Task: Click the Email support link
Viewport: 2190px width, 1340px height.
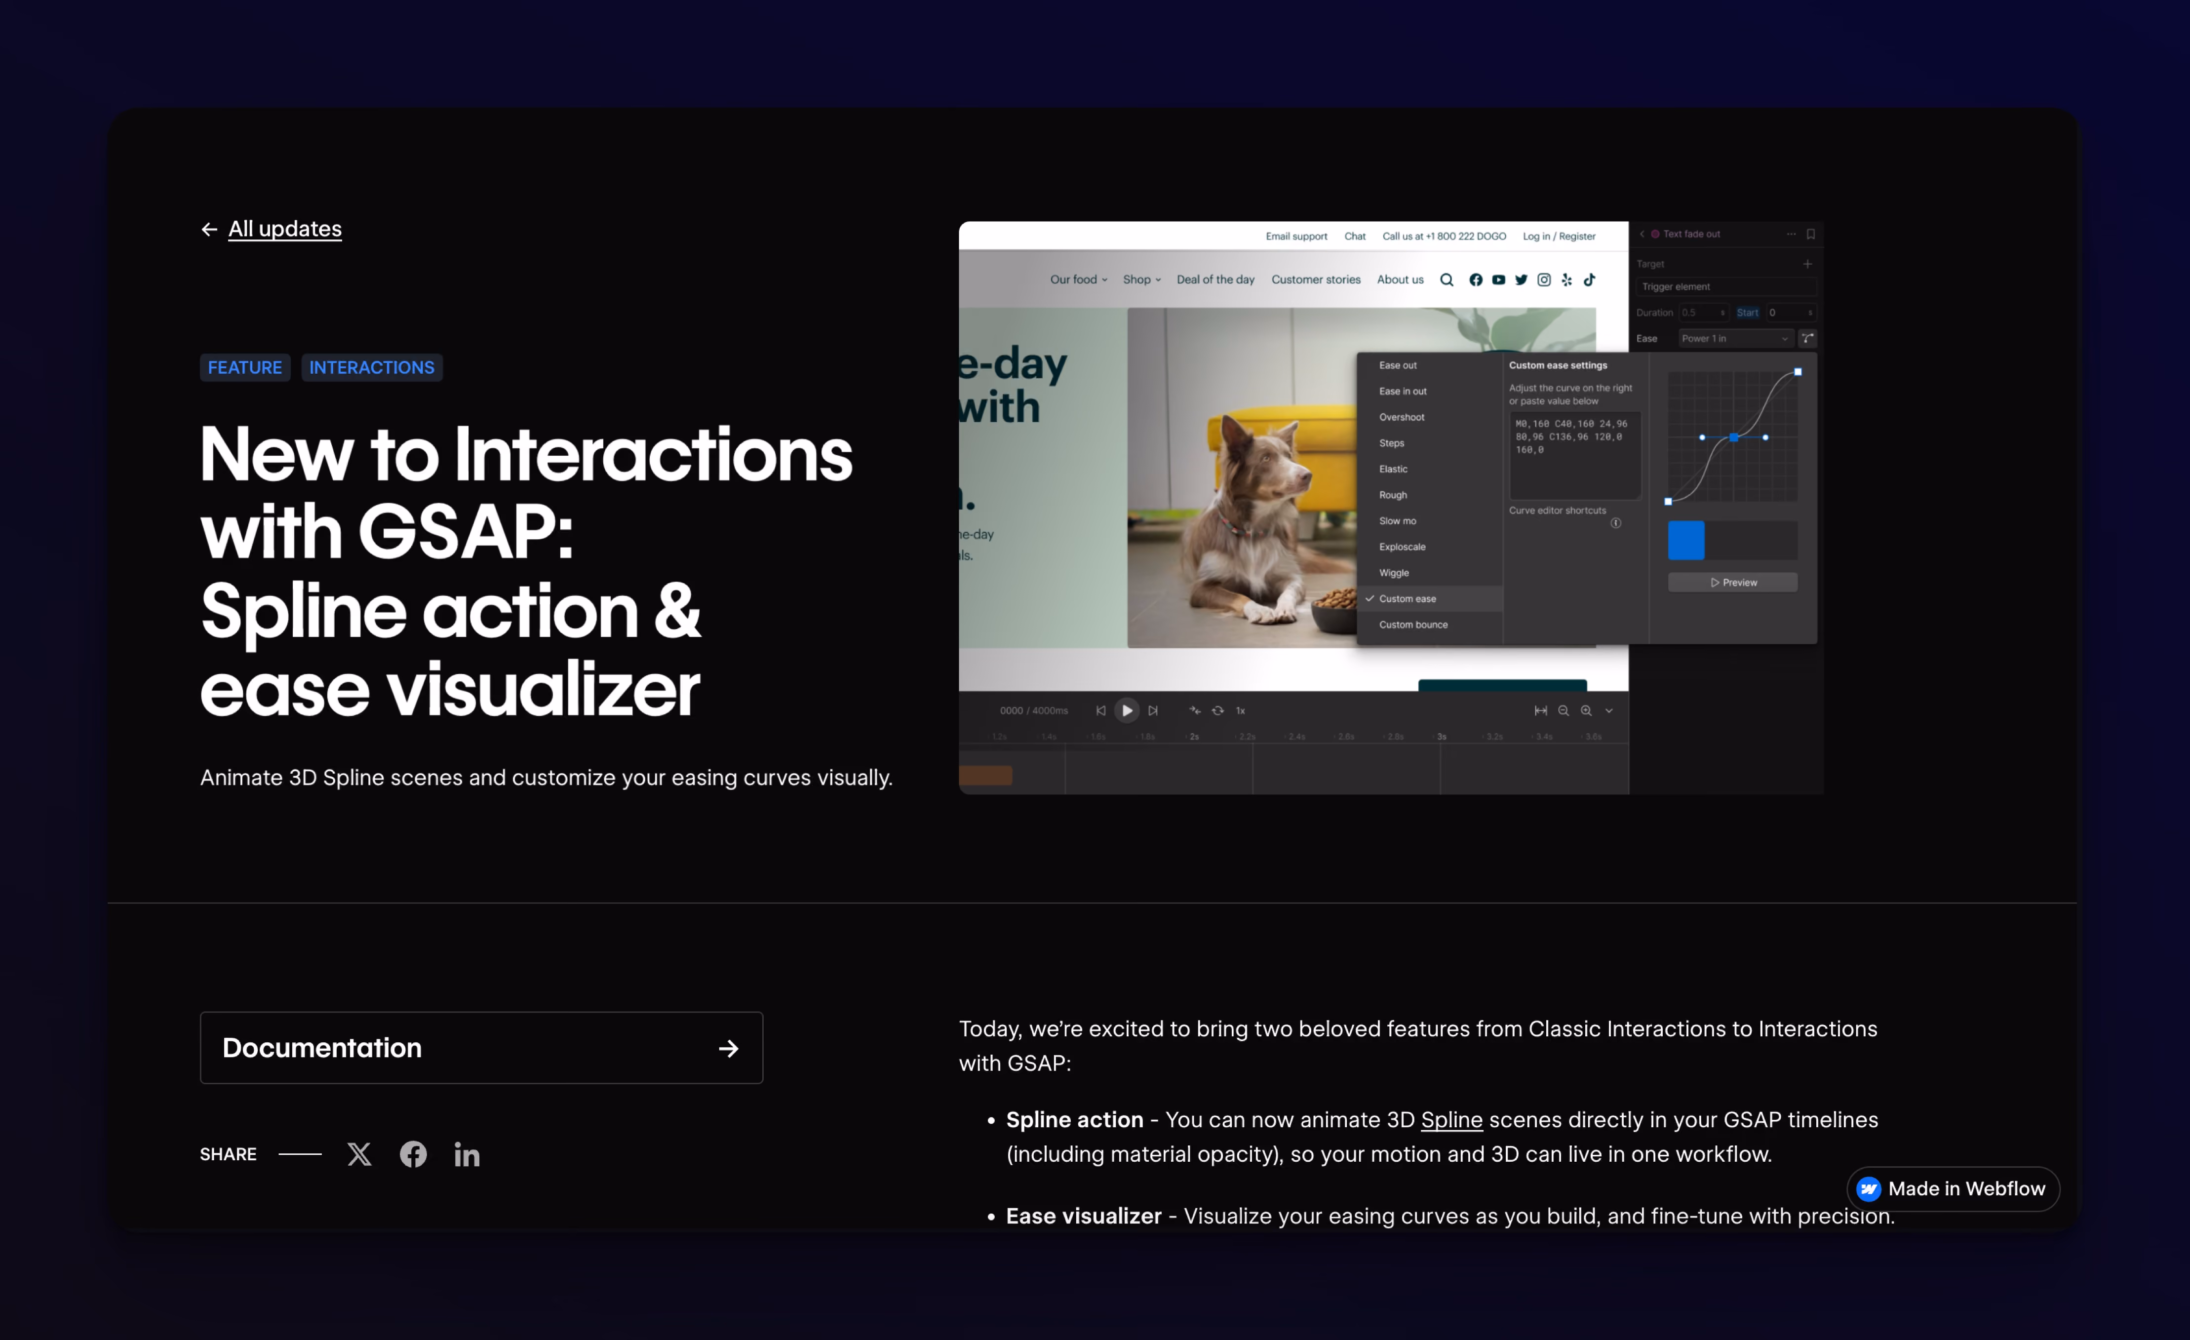Action: [x=1296, y=236]
